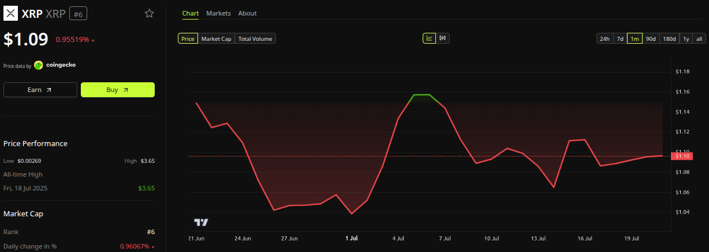Open the Markets tab
Viewport: 709px width, 252px height.
pyautogui.click(x=218, y=13)
